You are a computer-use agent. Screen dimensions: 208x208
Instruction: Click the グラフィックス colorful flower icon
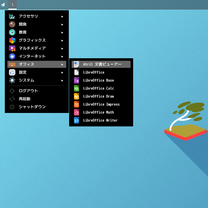coord(12,40)
